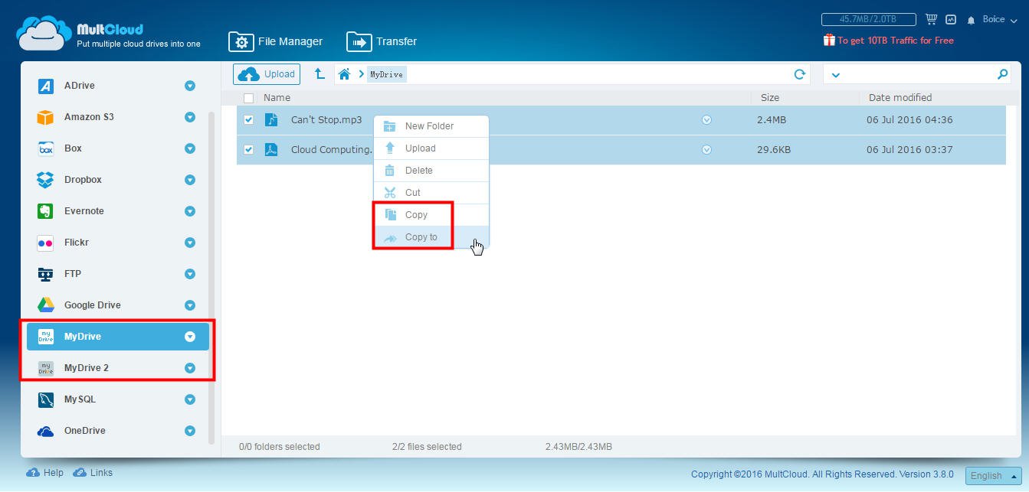Open the 10TB Traffic for Free link
Image resolution: width=1029 pixels, height=492 pixels.
(895, 41)
